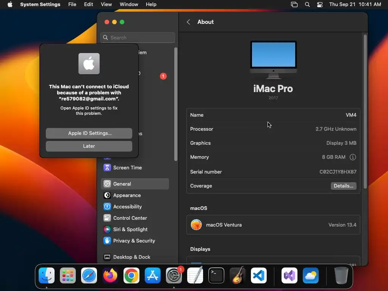Click the macOS Ventura row
Image resolution: width=388 pixels, height=291 pixels.
pos(273,225)
